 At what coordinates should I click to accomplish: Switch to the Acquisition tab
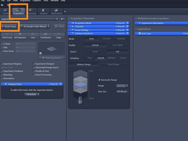18,11
